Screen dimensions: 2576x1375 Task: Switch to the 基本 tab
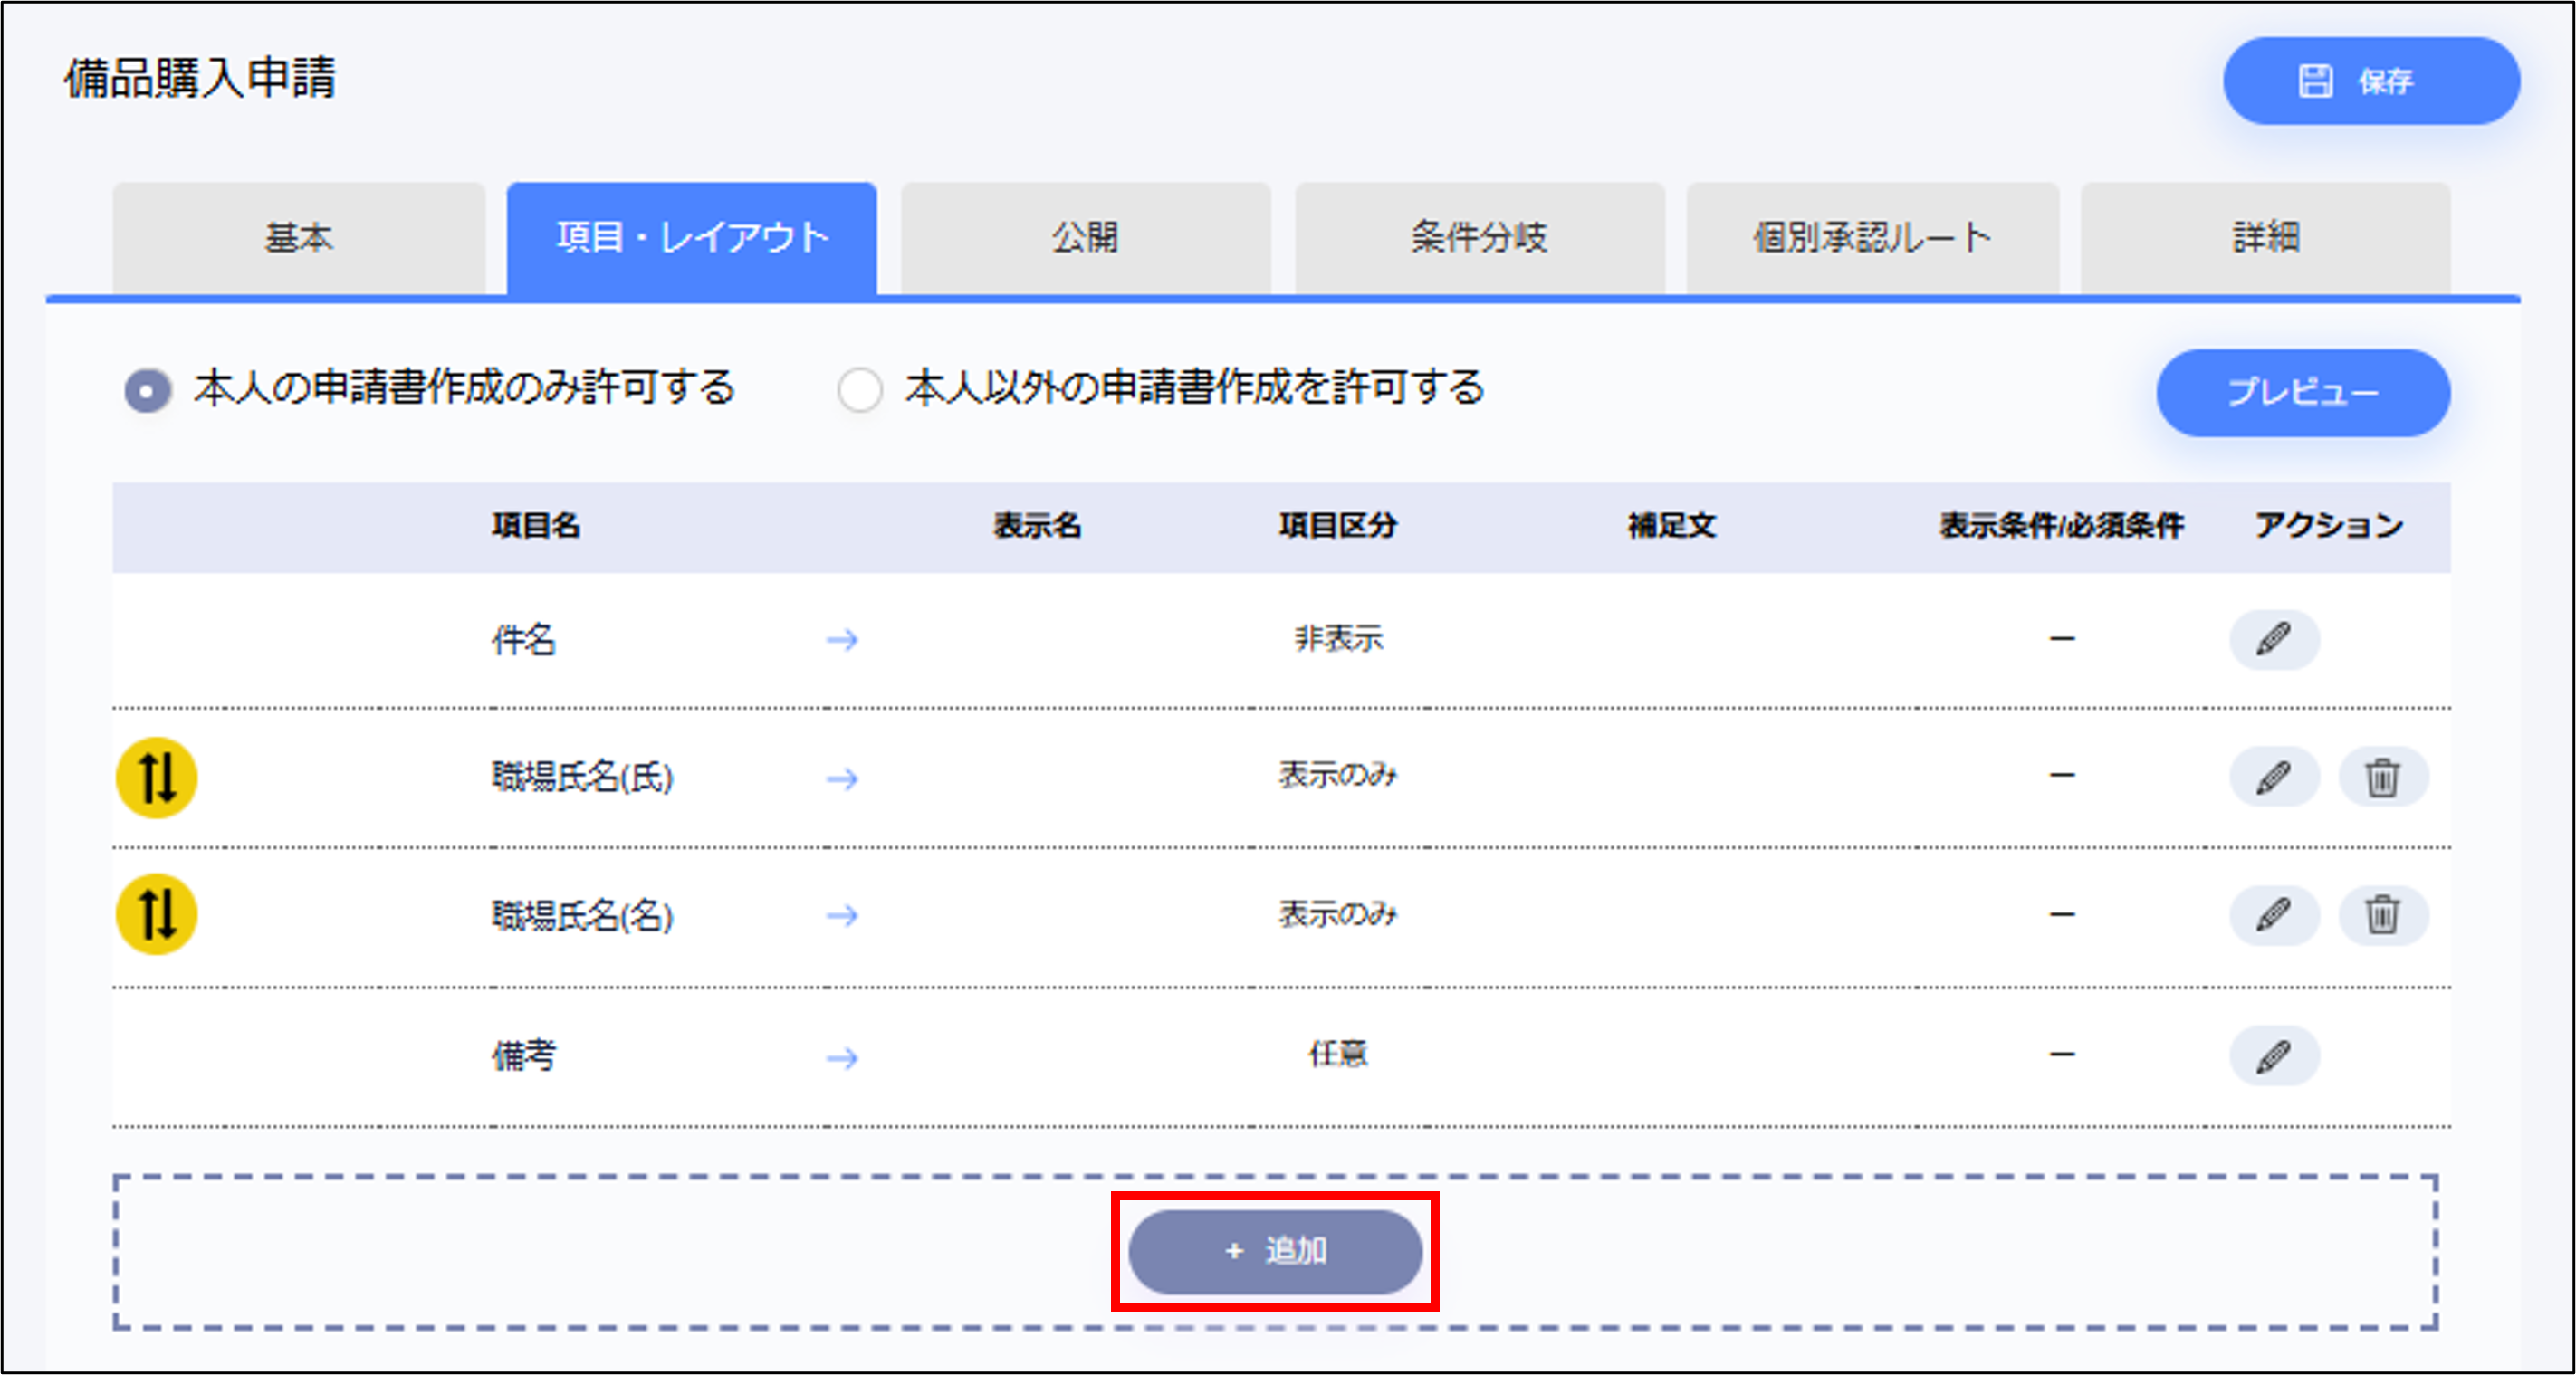point(298,238)
